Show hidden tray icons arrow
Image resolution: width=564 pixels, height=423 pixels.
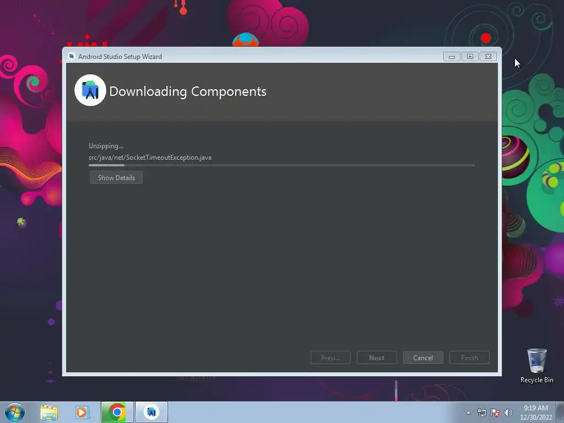coord(468,413)
